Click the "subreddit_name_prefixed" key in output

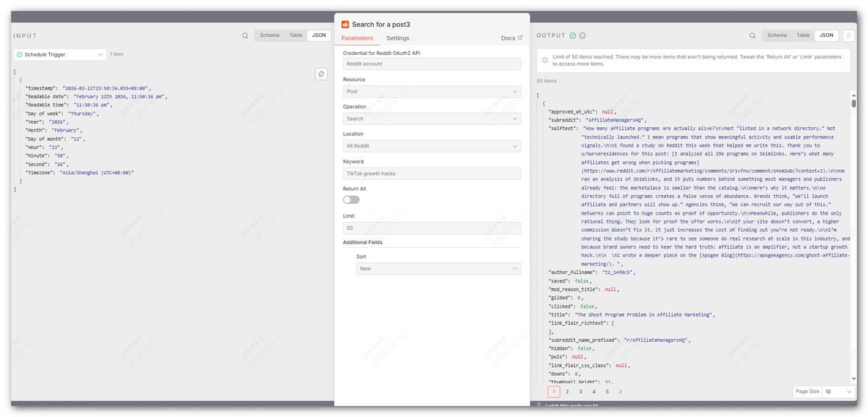tap(583, 340)
